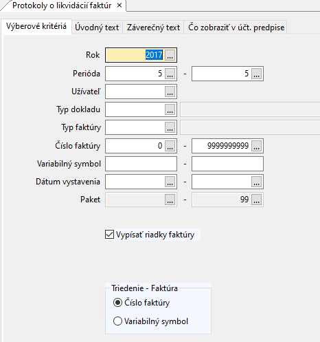Open lookup for the second Perióda field

[256, 74]
